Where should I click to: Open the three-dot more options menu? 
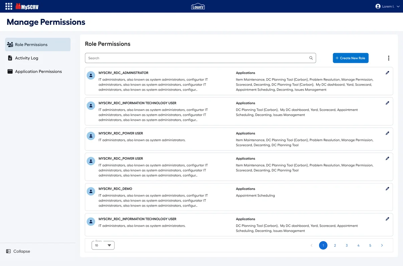(389, 58)
